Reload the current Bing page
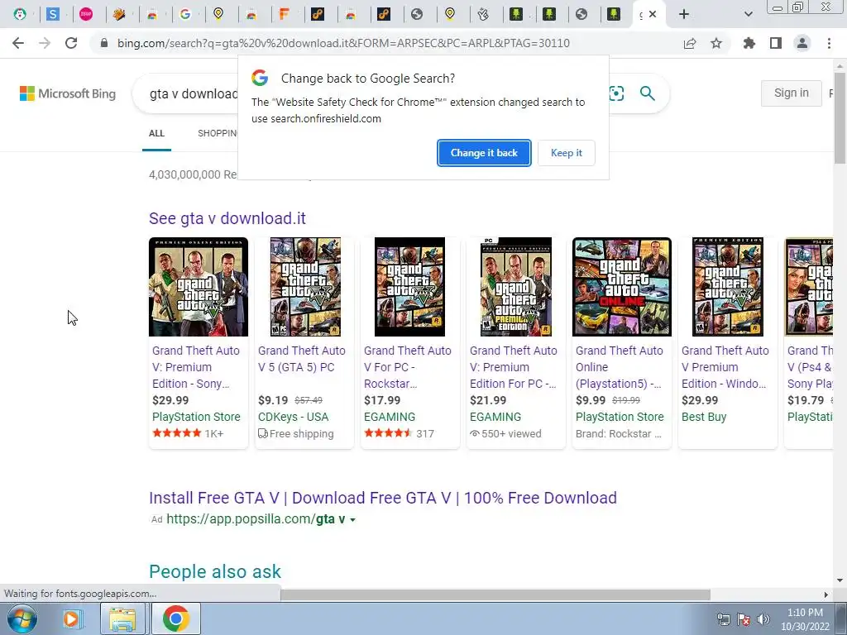 pos(71,43)
